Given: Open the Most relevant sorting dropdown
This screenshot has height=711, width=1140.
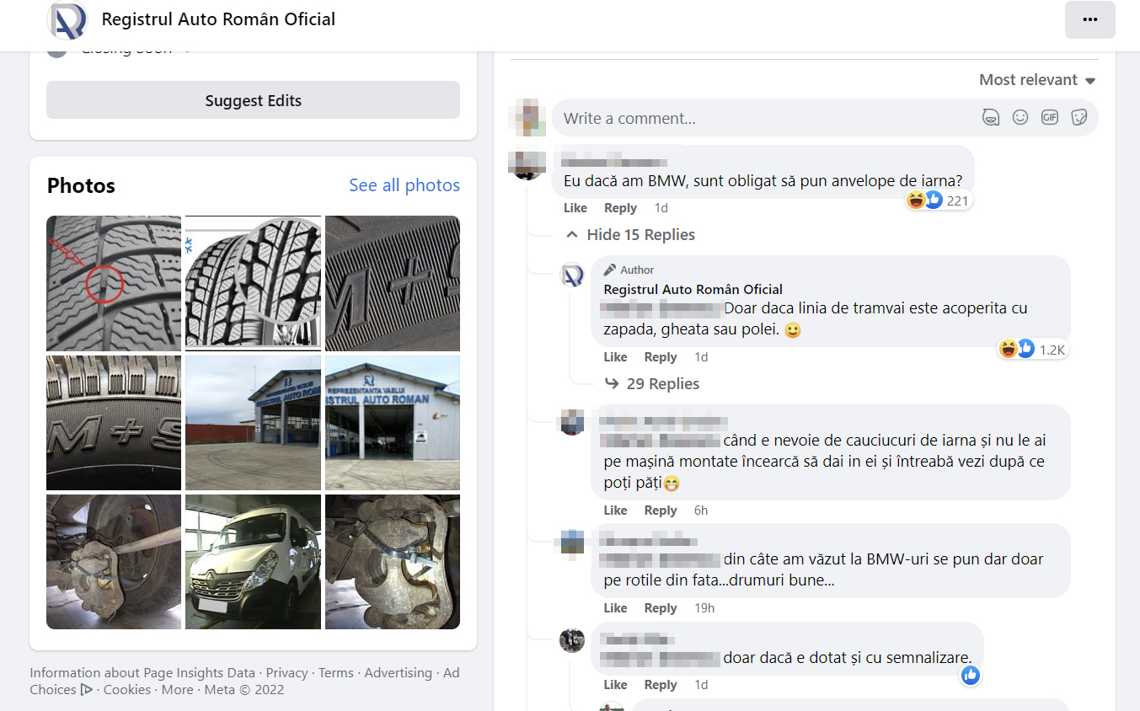Looking at the screenshot, I should [x=1036, y=80].
